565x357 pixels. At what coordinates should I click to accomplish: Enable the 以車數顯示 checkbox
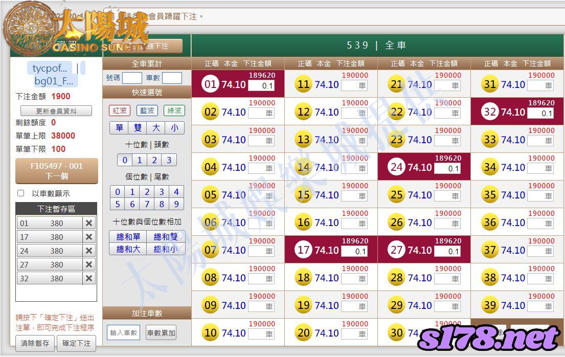[x=21, y=193]
